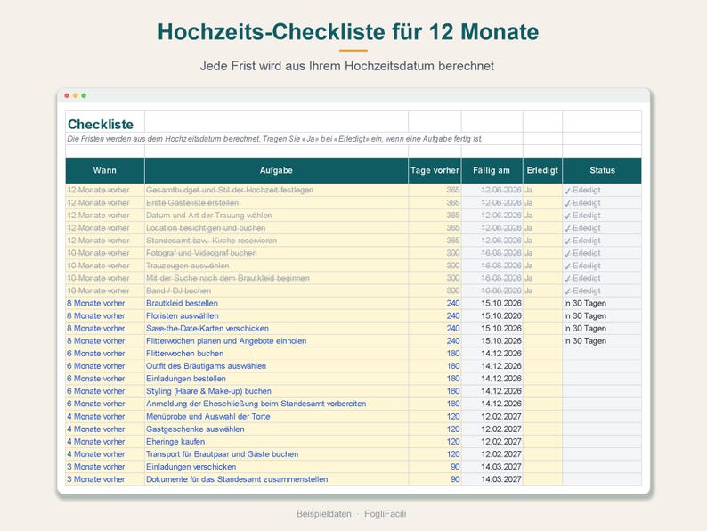Select the task Trauzeugen auswählen

pyautogui.click(x=276, y=265)
